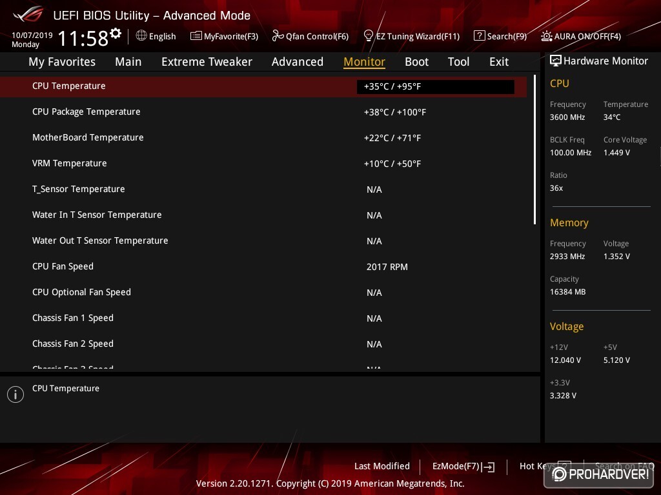Select Water In T Sensor Temperature row

click(263, 215)
